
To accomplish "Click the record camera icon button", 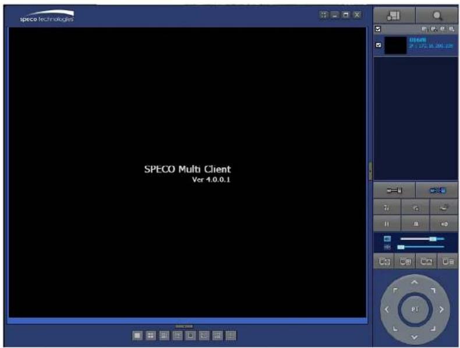I will click(x=444, y=224).
